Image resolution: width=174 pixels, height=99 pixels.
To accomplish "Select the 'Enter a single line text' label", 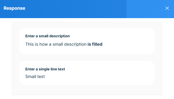I will (x=45, y=69).
